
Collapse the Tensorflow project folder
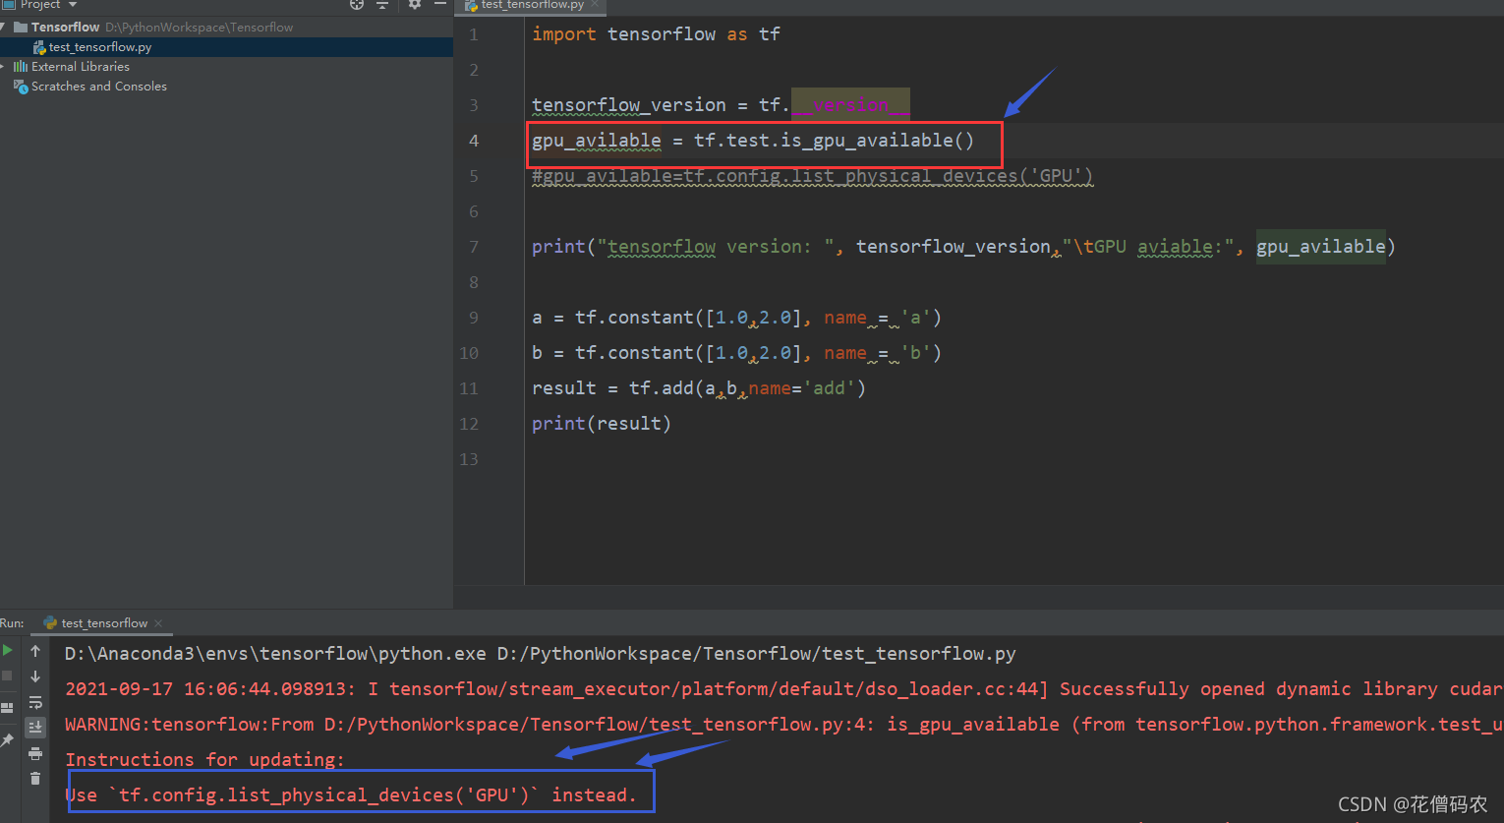coord(4,27)
